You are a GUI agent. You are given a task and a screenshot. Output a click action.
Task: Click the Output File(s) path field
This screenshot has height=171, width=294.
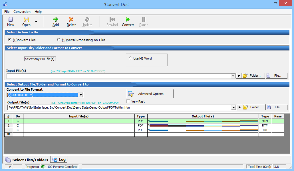(x=119, y=107)
